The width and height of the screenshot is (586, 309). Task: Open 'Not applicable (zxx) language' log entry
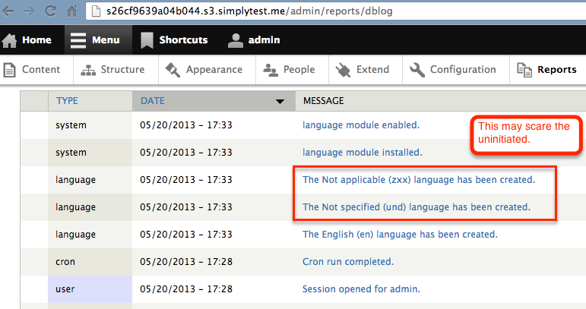(419, 179)
